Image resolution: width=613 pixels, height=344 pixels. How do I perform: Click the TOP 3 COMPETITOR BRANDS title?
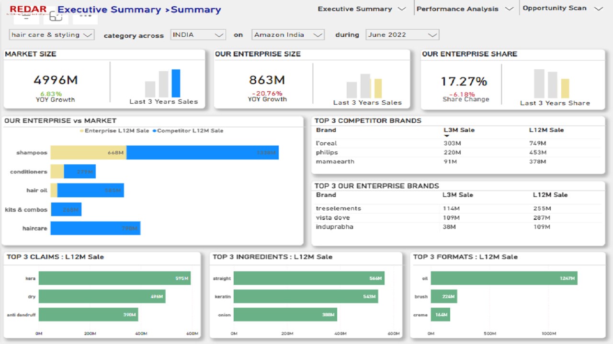click(x=368, y=120)
